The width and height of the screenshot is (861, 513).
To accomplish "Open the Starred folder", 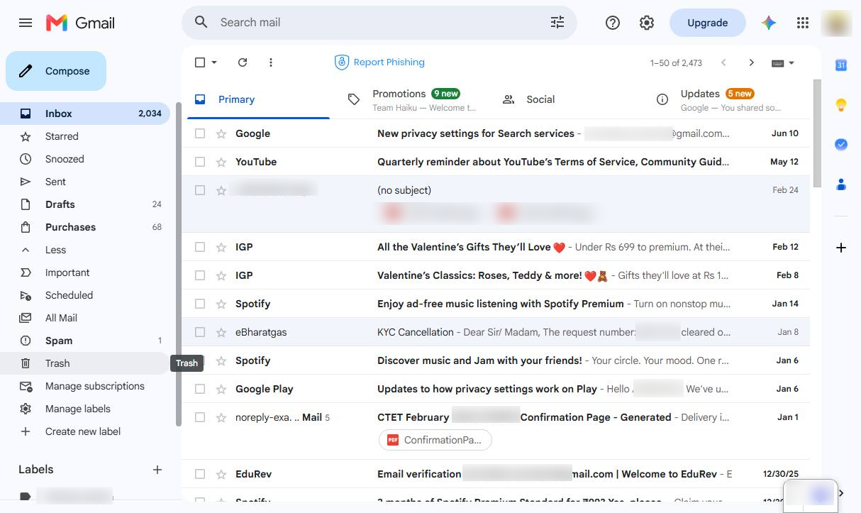I will pos(85,136).
